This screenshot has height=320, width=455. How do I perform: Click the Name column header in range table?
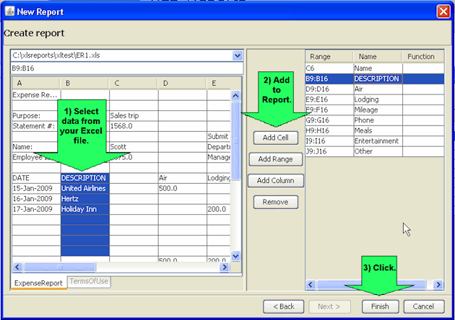click(378, 56)
